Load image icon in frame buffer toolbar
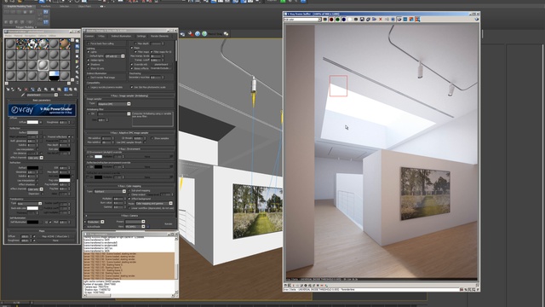 click(374, 20)
